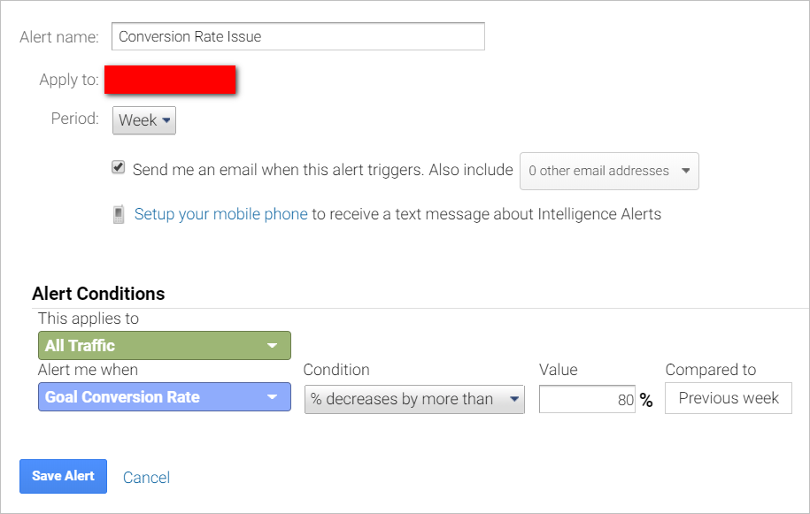810x514 pixels.
Task: Open the '0 other email addresses' dropdown
Action: click(609, 171)
